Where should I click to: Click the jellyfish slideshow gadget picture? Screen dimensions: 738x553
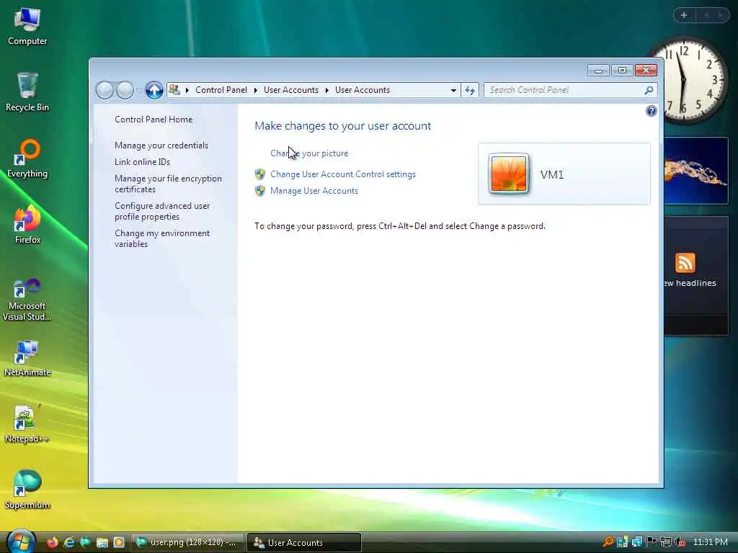[695, 171]
